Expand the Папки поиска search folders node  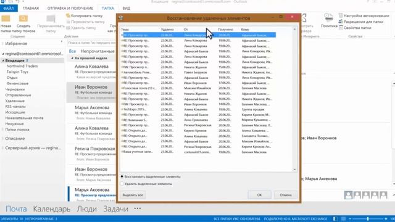(x=2, y=129)
